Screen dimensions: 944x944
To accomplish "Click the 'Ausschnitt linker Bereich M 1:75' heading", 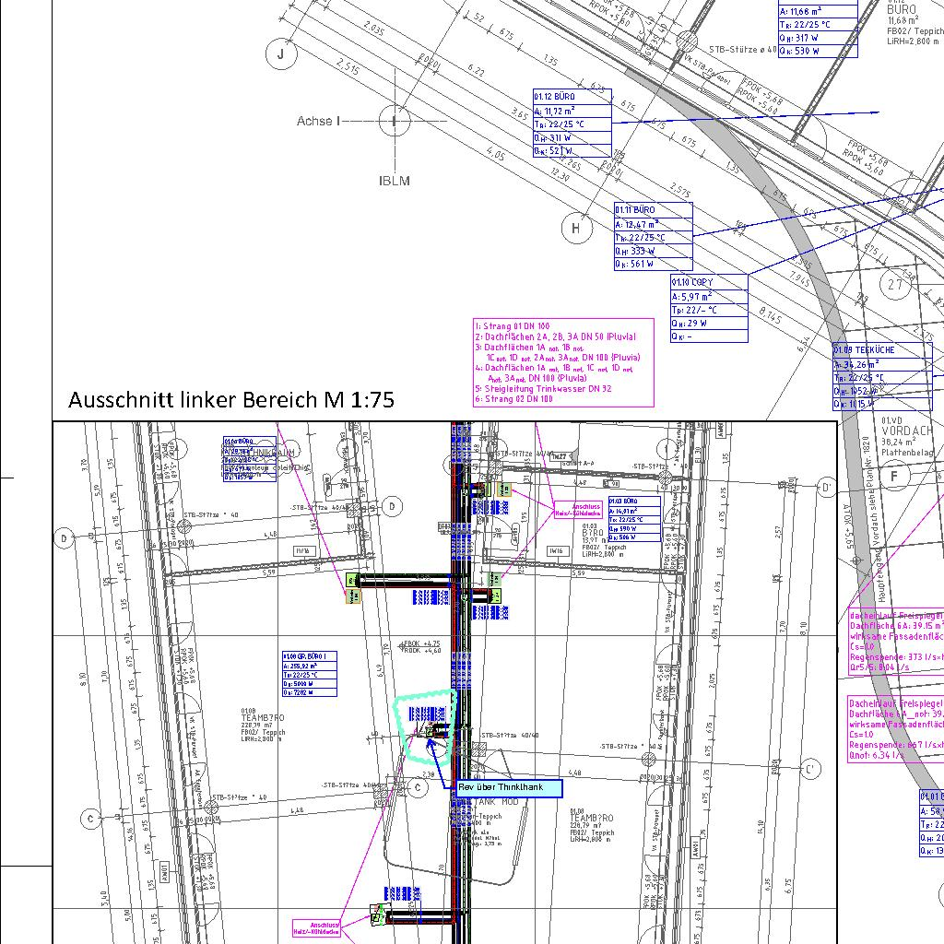I will click(x=231, y=400).
